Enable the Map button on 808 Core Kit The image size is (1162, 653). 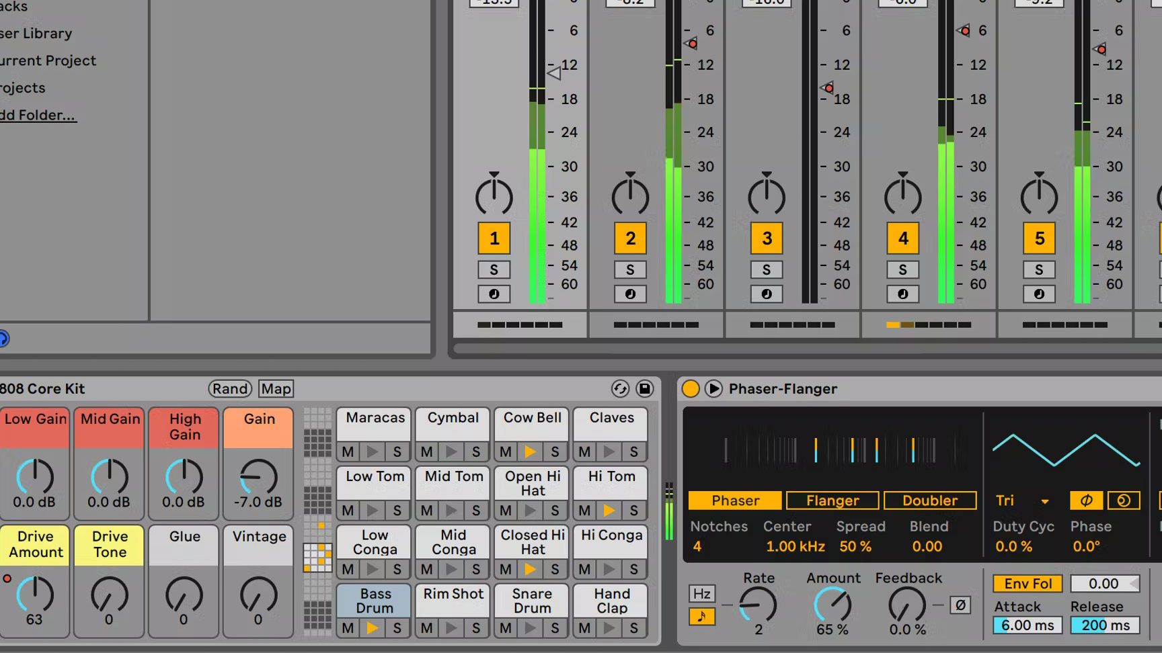tap(276, 388)
